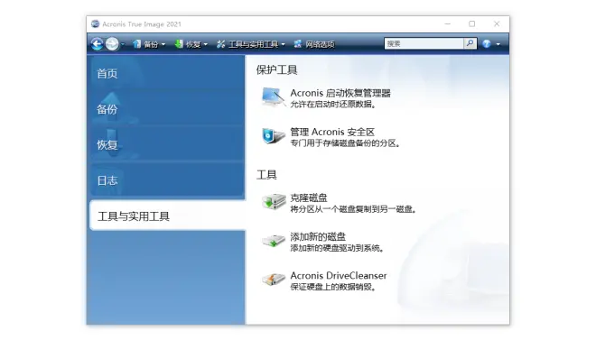Click the 添加新的磁盘 drive icon

(274, 241)
